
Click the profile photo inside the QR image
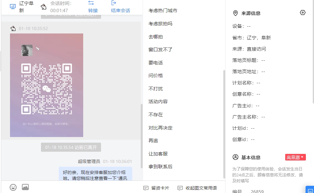pos(27,50)
